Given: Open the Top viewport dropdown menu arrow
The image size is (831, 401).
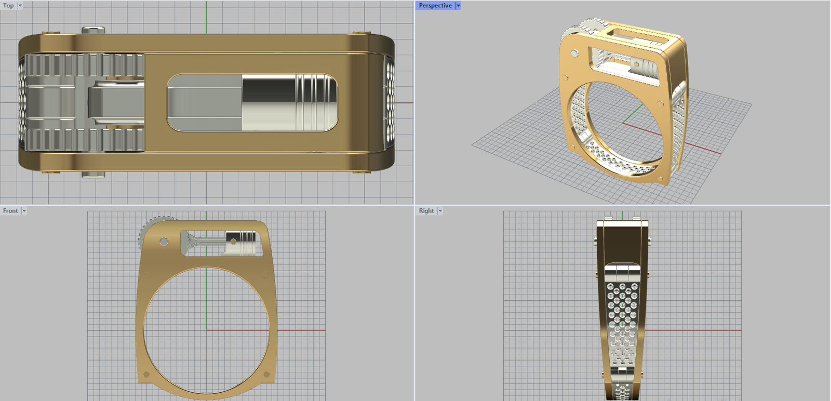Looking at the screenshot, I should click(20, 6).
